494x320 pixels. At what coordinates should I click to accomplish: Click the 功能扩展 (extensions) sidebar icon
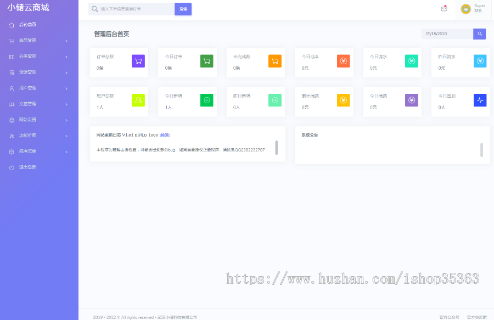11,136
